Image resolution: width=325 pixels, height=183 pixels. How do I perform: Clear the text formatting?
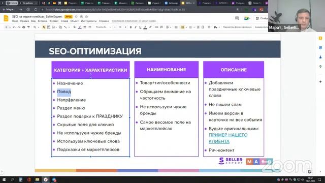point(209,27)
